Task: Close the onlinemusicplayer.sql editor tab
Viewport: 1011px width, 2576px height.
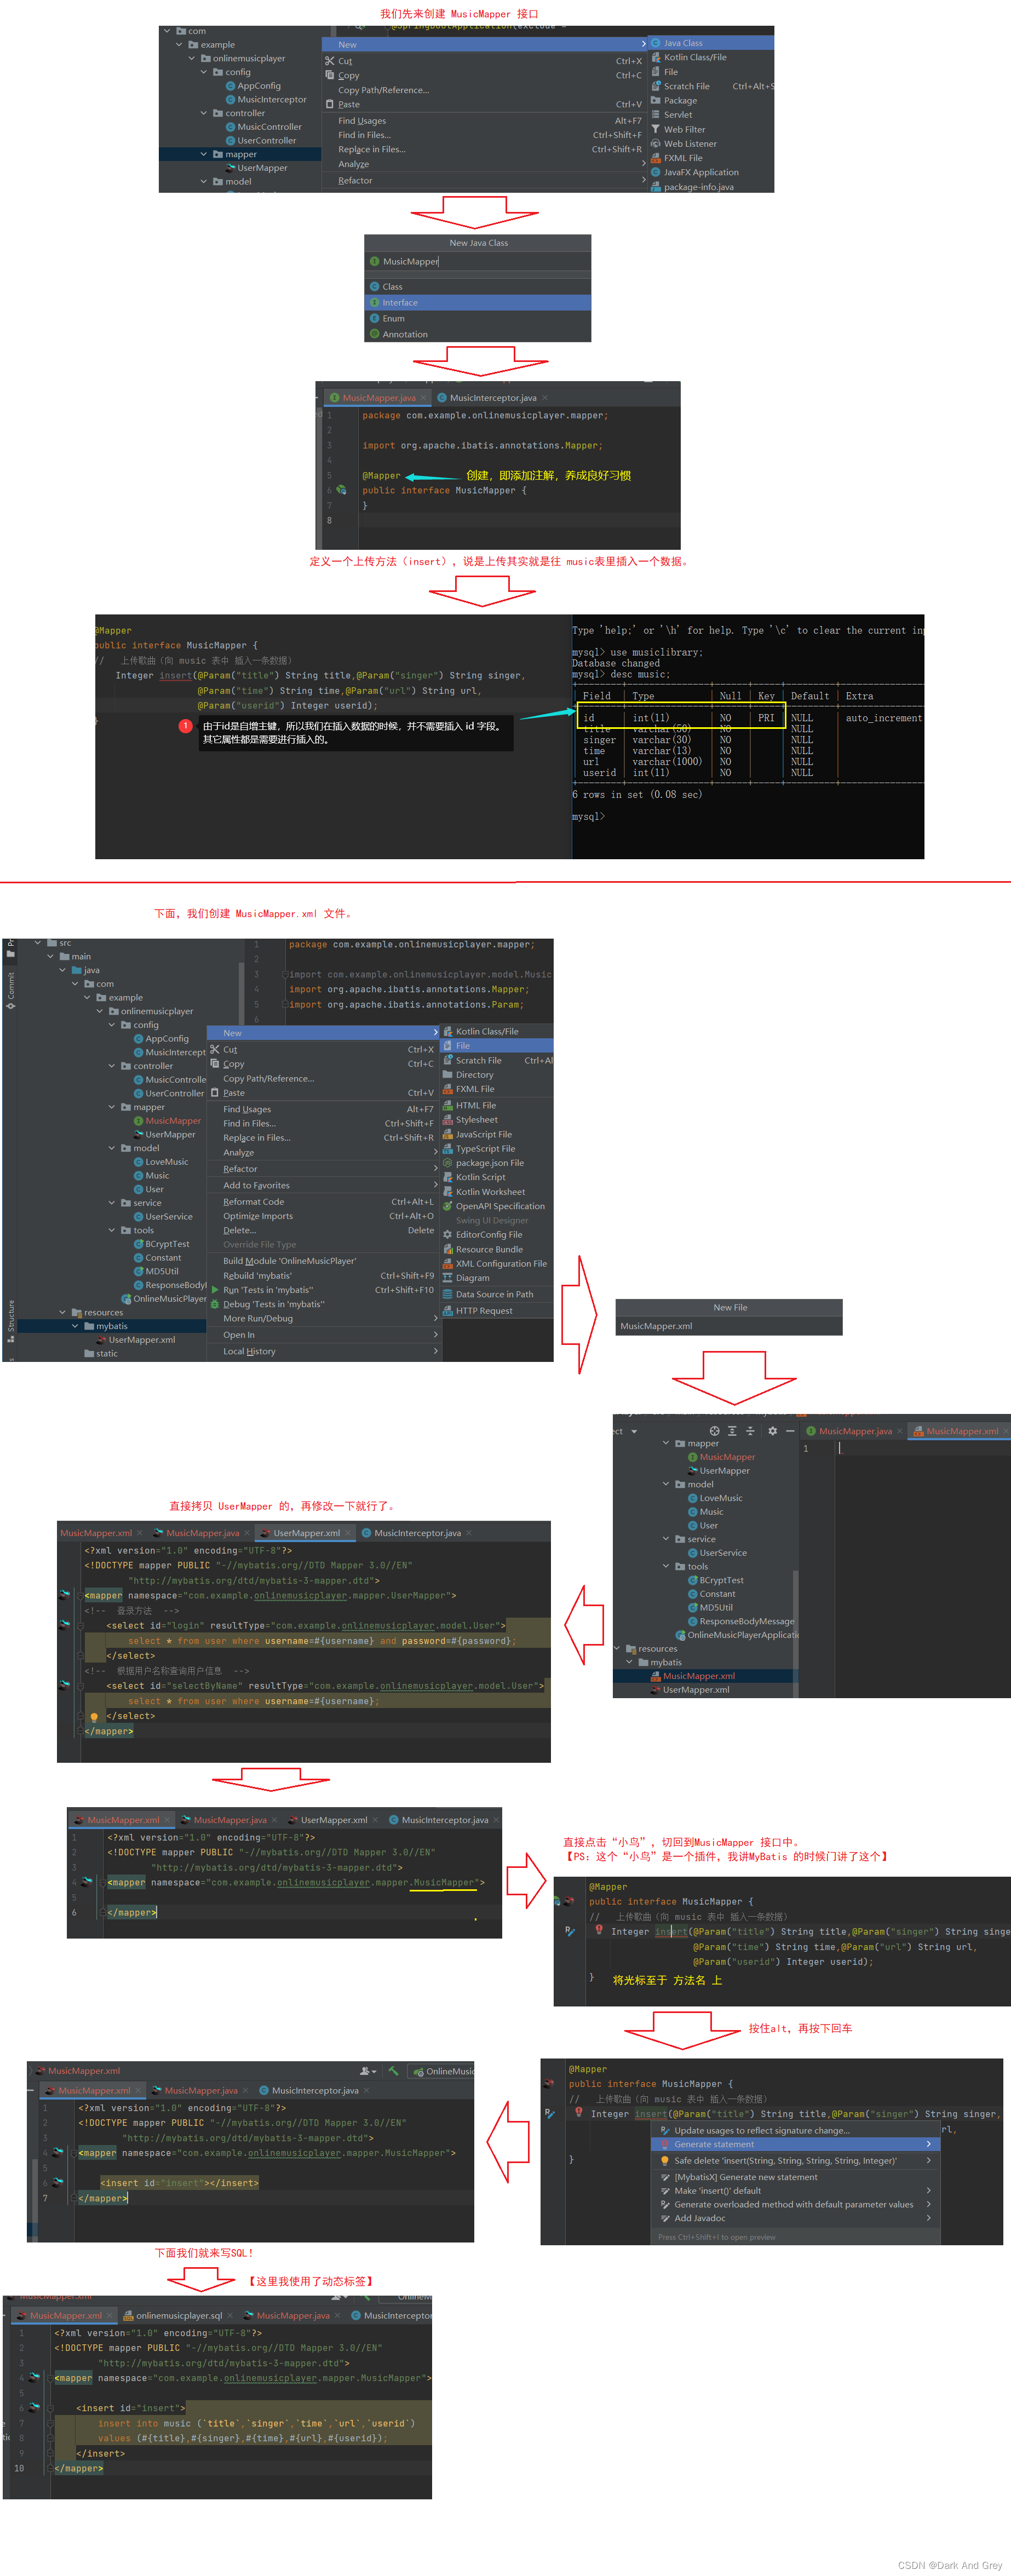Action: (231, 2315)
